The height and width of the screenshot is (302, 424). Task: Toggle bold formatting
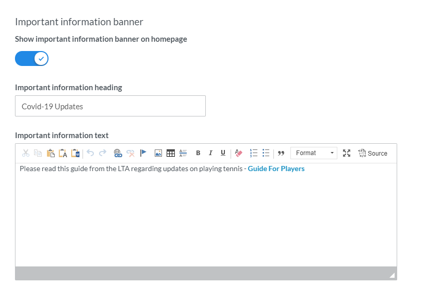(198, 153)
